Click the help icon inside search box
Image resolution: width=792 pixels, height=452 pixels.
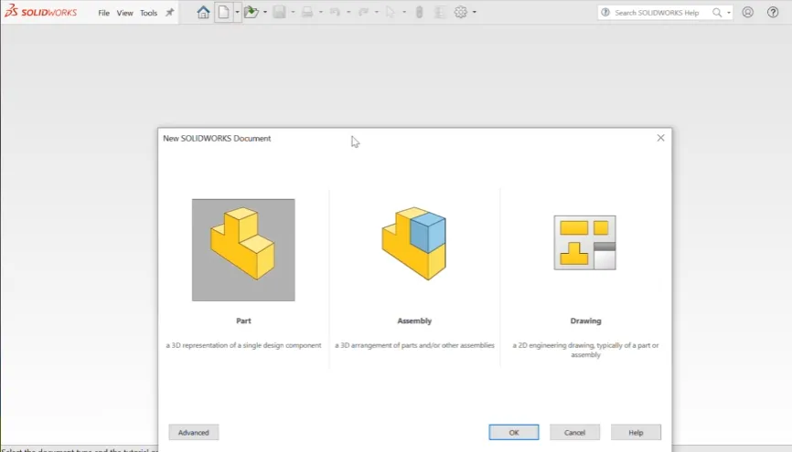[605, 13]
